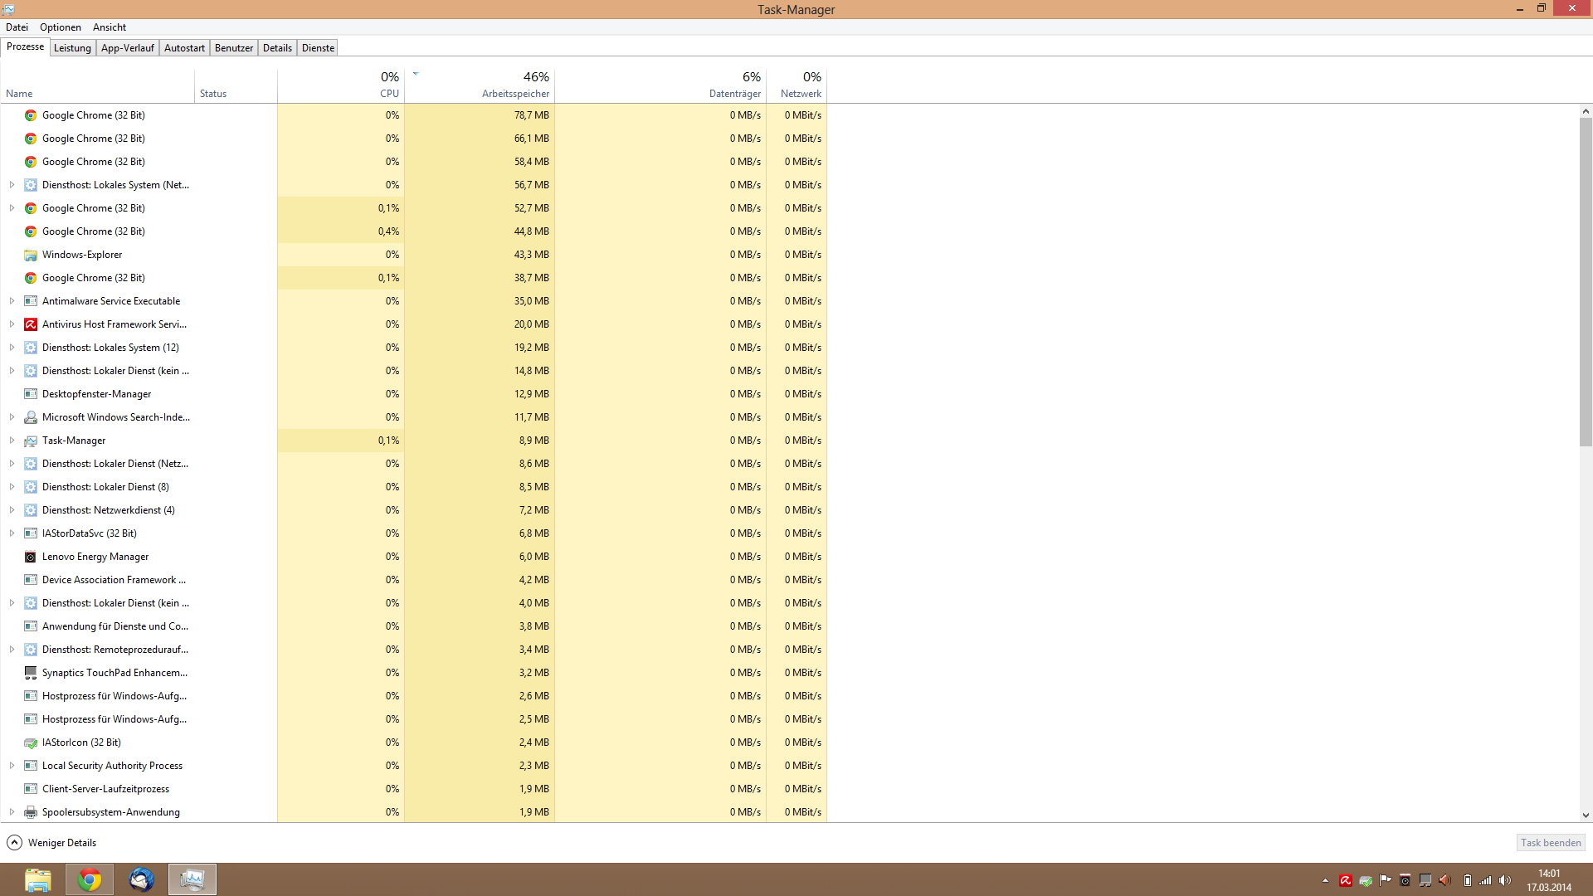Open Thunderbird from the taskbar

141,879
